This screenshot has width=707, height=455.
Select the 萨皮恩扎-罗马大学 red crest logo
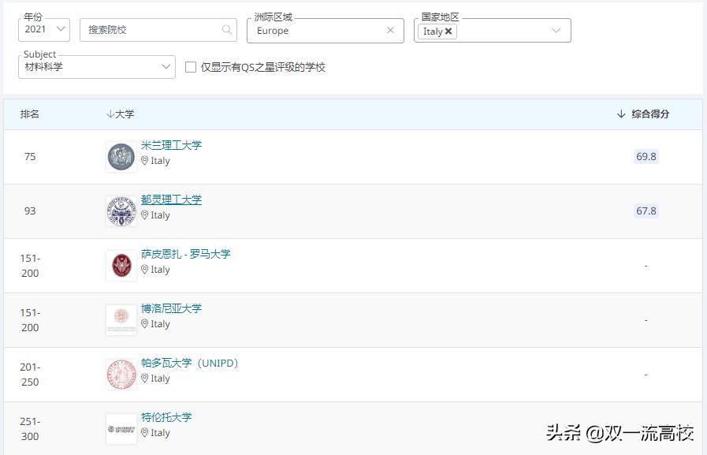point(120,264)
